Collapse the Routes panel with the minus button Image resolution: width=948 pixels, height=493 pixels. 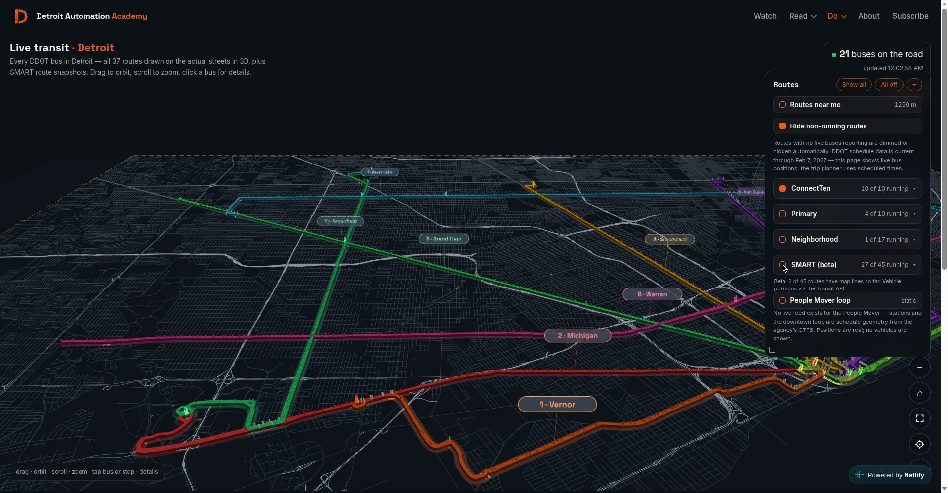pyautogui.click(x=914, y=85)
